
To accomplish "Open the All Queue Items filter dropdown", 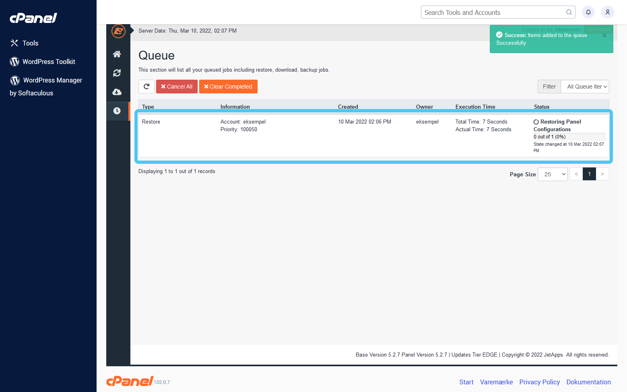I will 585,86.
